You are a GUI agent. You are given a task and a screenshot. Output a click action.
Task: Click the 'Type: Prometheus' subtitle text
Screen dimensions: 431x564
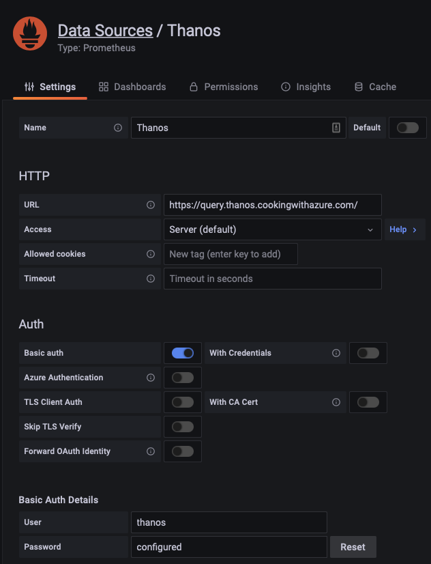[x=97, y=48]
